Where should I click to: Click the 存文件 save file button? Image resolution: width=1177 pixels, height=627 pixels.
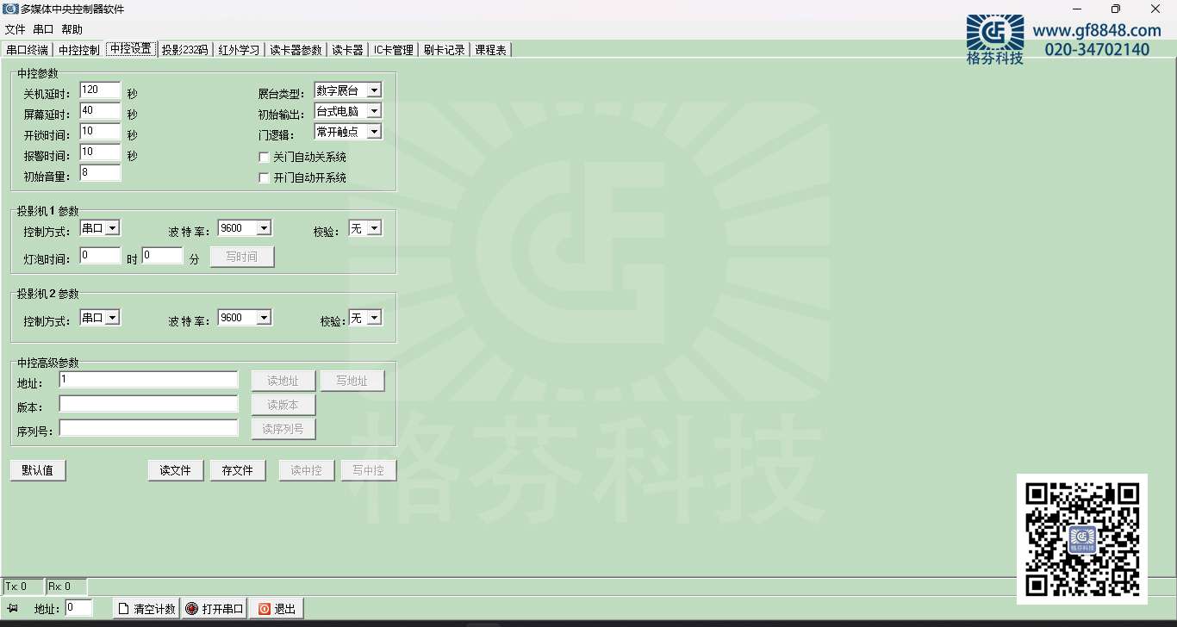238,470
